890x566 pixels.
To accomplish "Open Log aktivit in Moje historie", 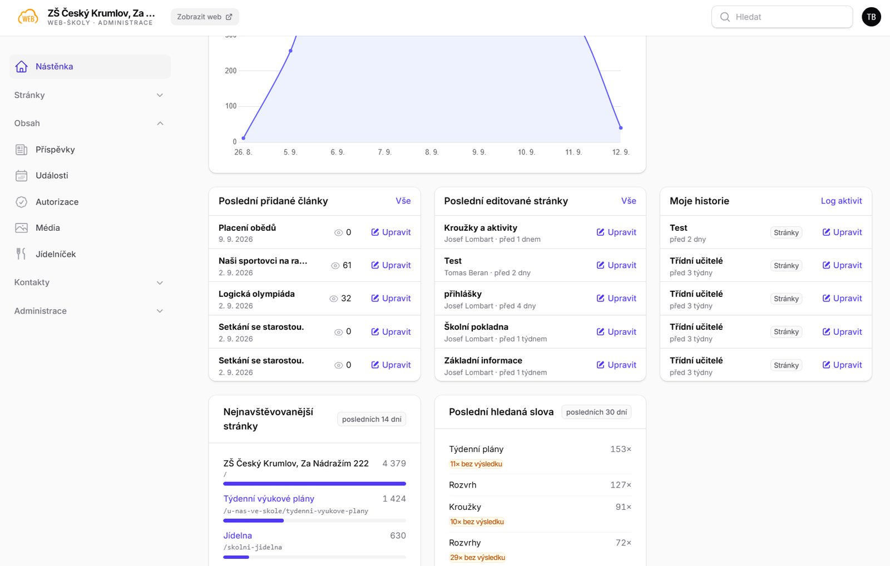I will click(841, 201).
